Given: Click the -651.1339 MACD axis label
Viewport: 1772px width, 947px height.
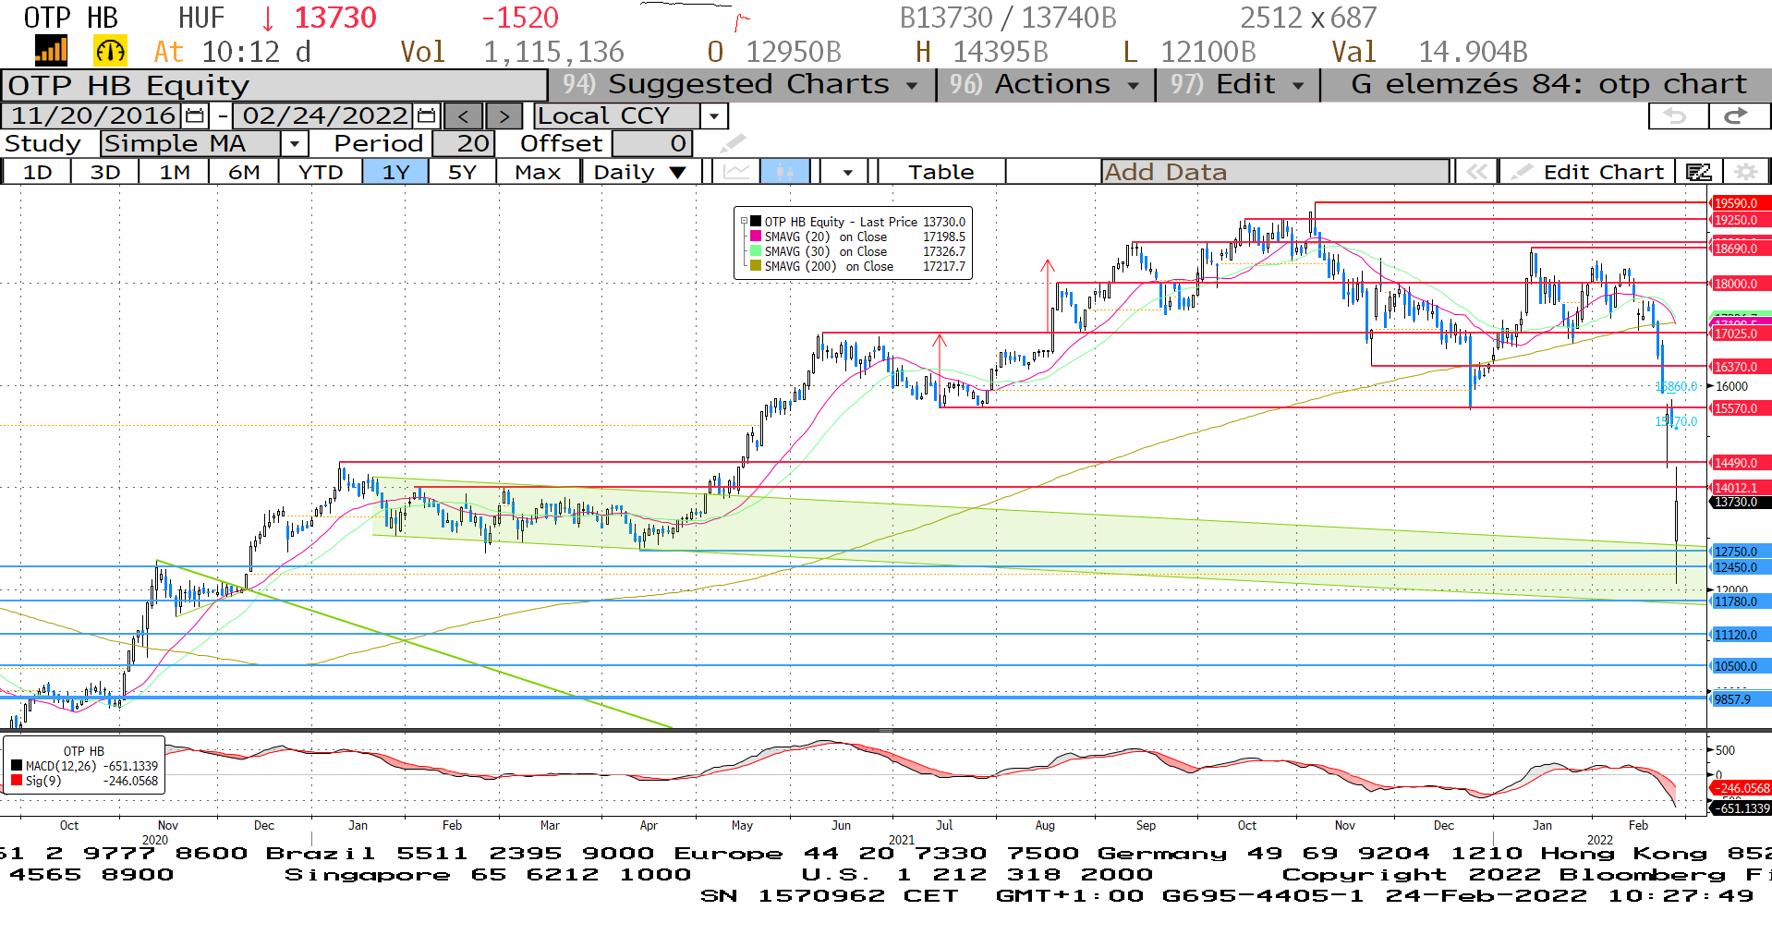Looking at the screenshot, I should tap(1742, 808).
